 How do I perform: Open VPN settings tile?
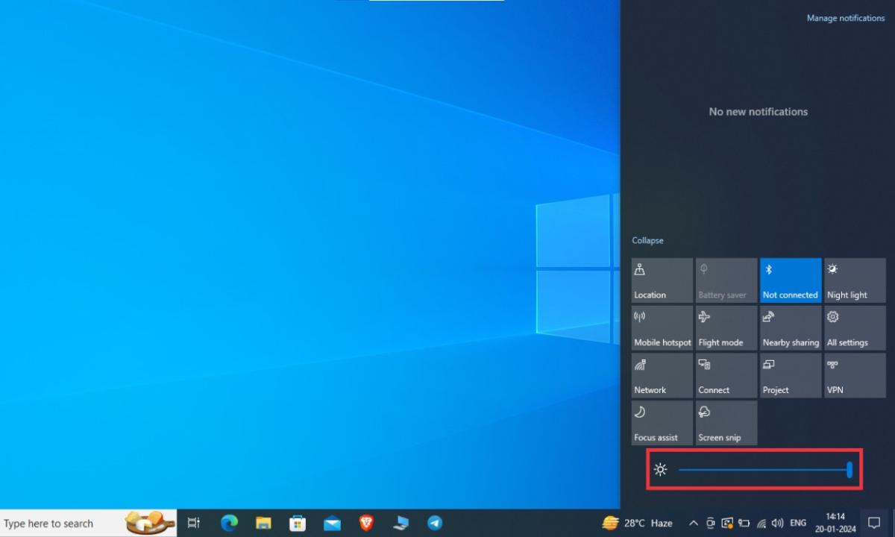point(853,375)
